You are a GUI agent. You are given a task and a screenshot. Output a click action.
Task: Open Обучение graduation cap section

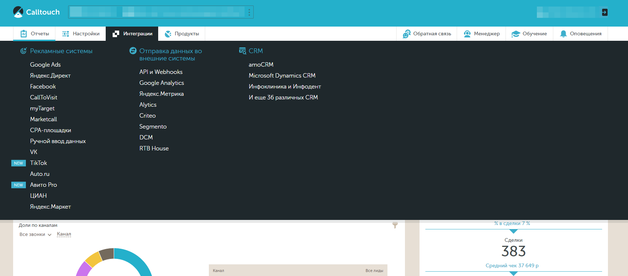click(x=529, y=34)
